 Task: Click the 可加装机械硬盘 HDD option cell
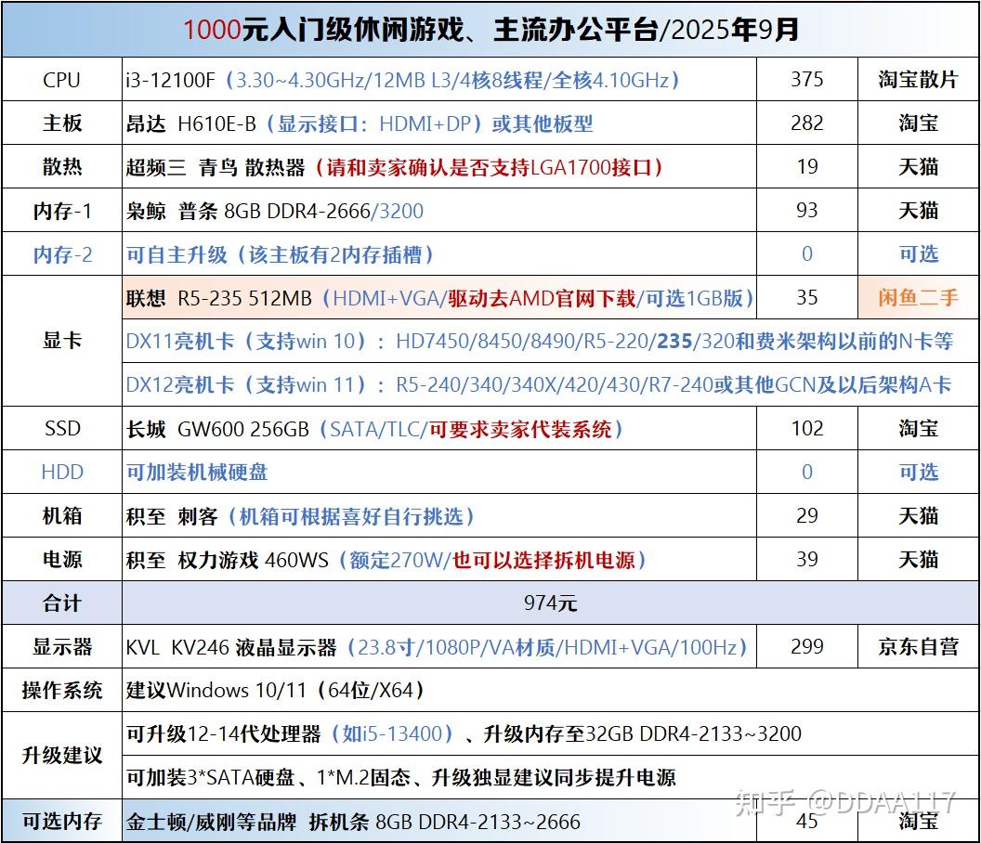tap(439, 473)
